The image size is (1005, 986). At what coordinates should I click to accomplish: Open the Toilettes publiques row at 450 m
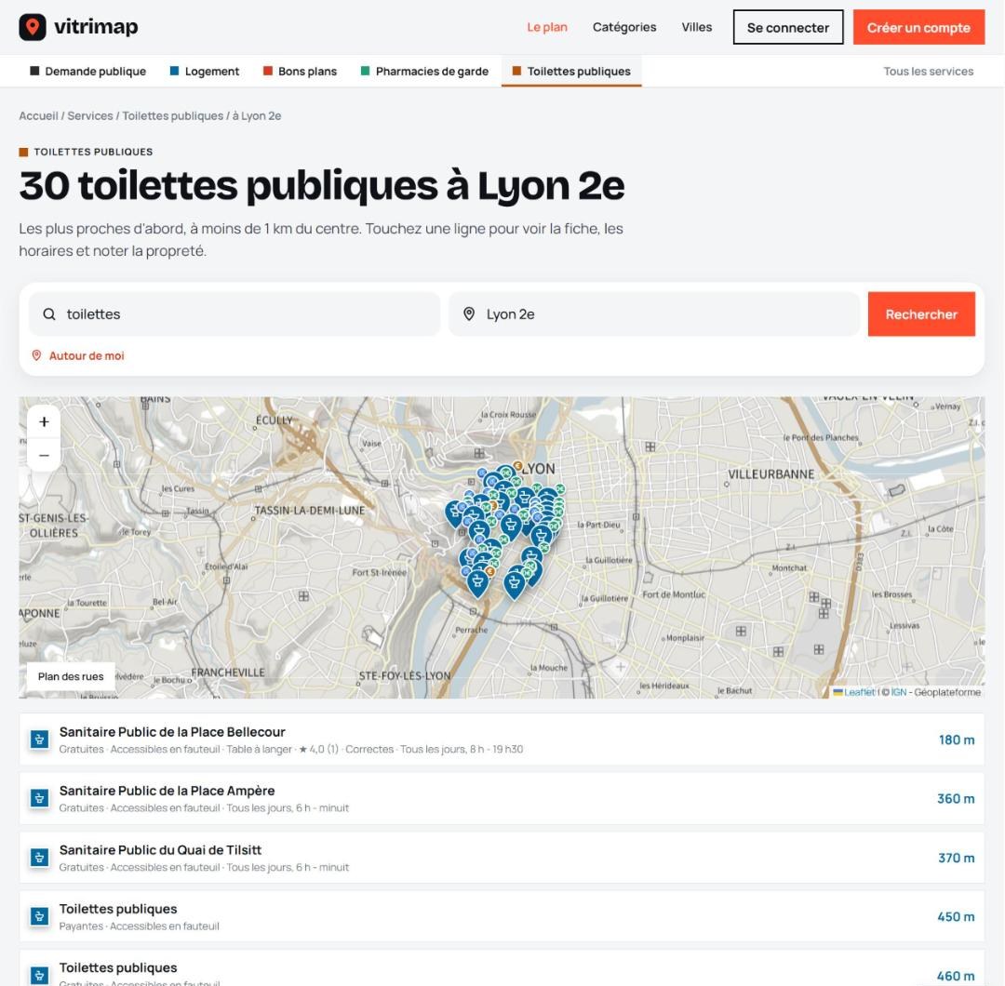502,916
